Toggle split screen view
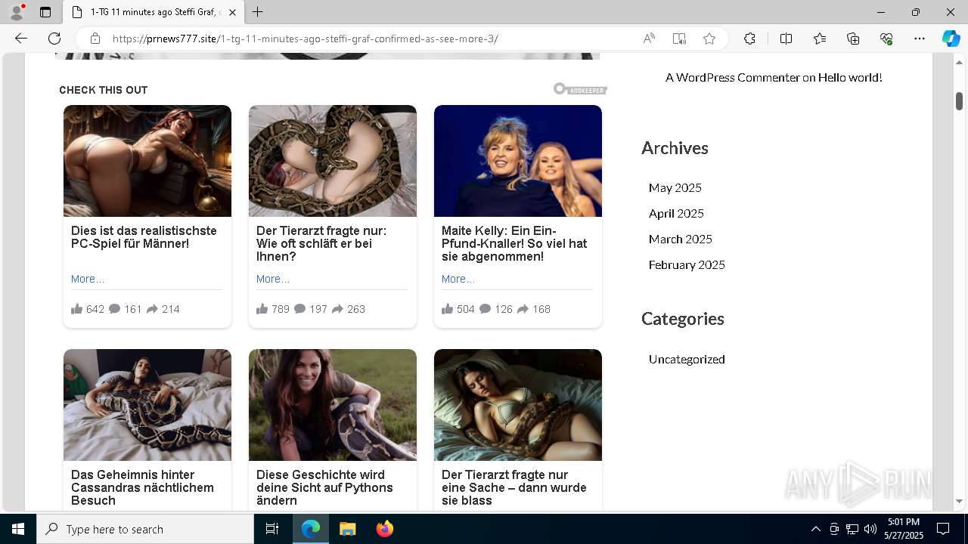The width and height of the screenshot is (968, 544). click(786, 39)
